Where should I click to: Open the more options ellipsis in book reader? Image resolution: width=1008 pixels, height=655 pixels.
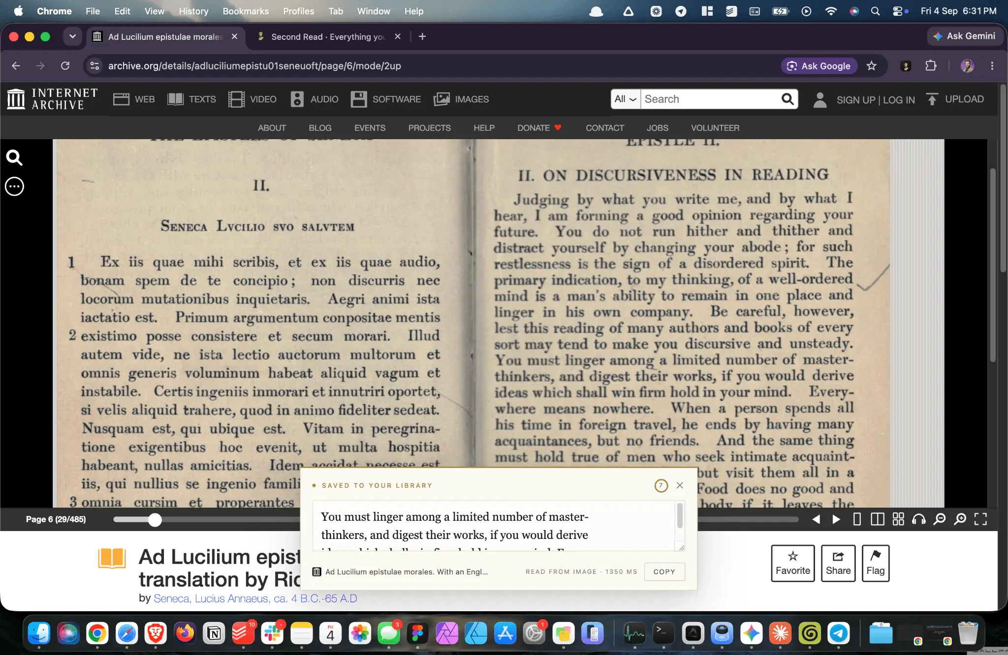[14, 186]
